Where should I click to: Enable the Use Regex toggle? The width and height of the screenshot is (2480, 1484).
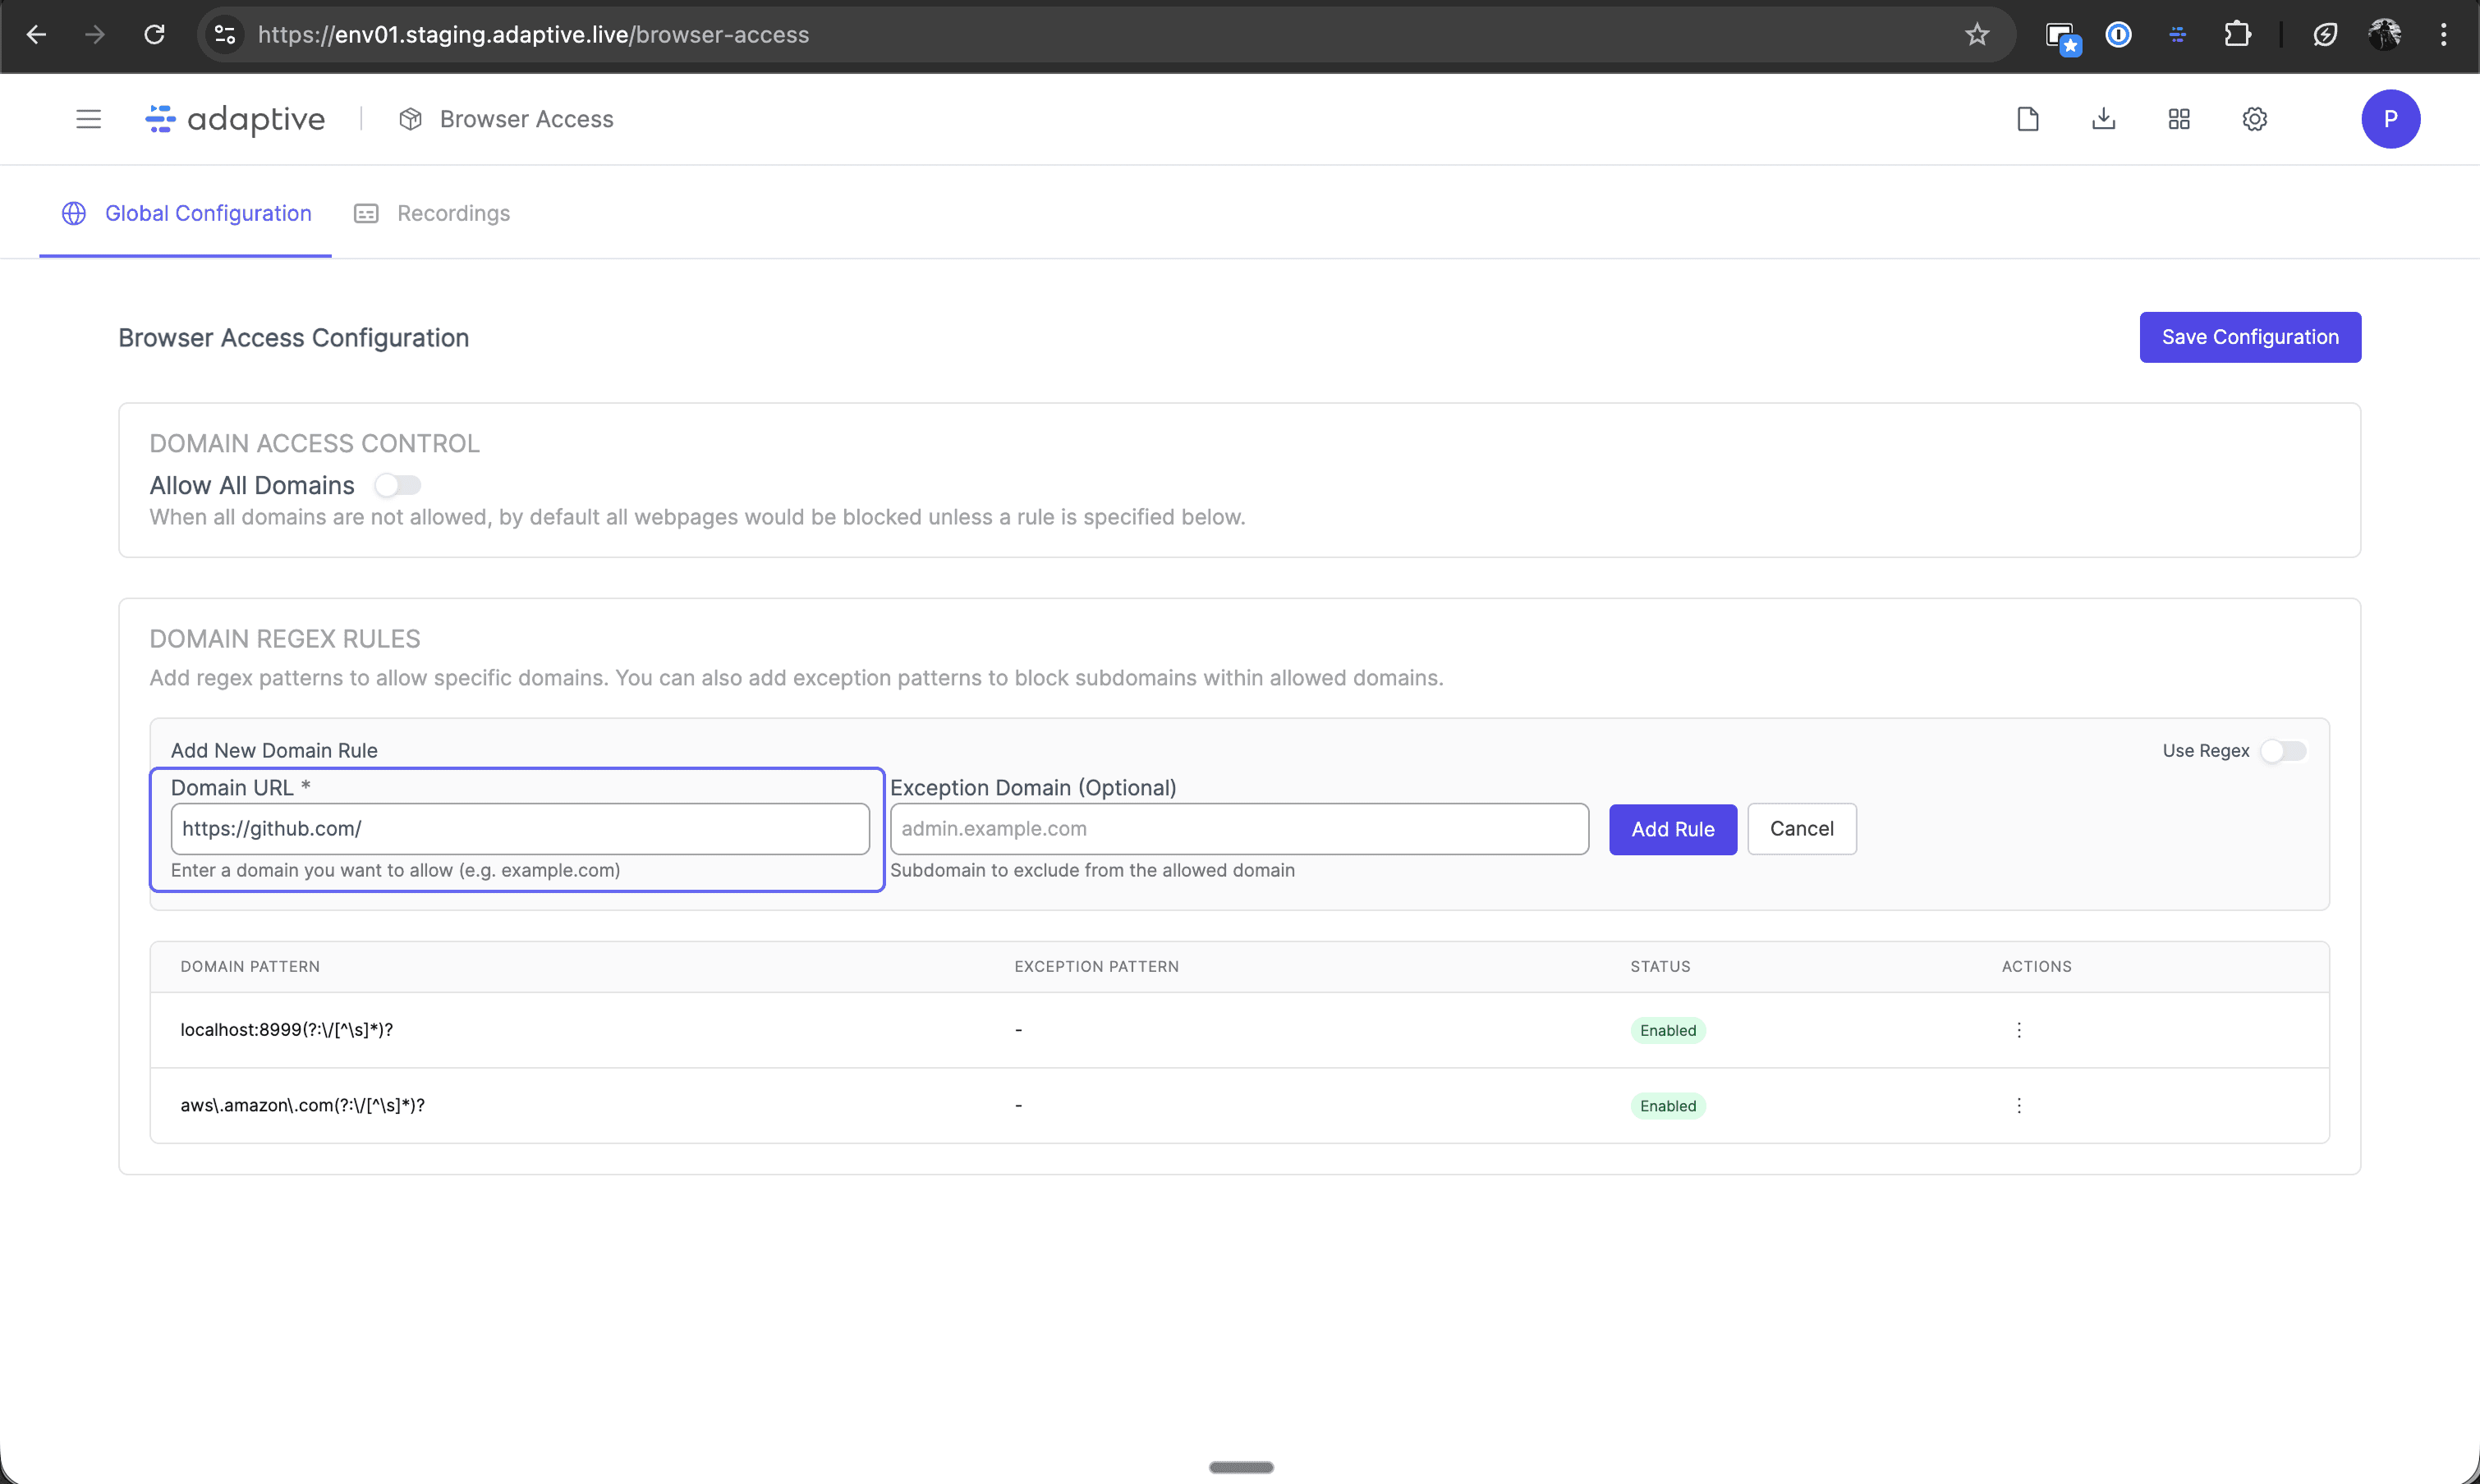pyautogui.click(x=2283, y=751)
